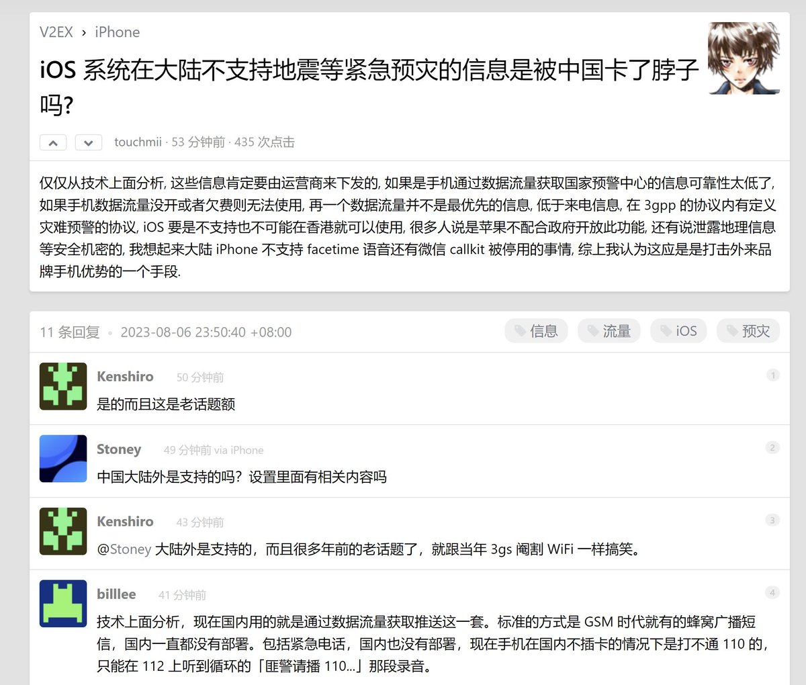The image size is (806, 685).
Task: Click Kenshiro's avatar on the third reply
Action: pos(63,531)
